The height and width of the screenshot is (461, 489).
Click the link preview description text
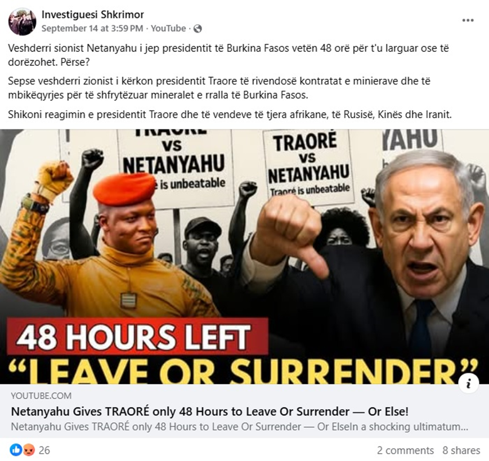239,426
